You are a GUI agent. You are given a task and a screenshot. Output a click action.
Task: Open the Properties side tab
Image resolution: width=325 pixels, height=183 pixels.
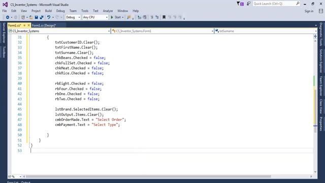point(321,124)
